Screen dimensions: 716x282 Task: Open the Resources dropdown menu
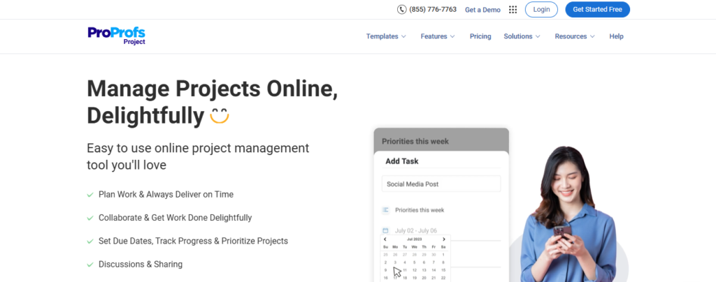[x=575, y=36]
